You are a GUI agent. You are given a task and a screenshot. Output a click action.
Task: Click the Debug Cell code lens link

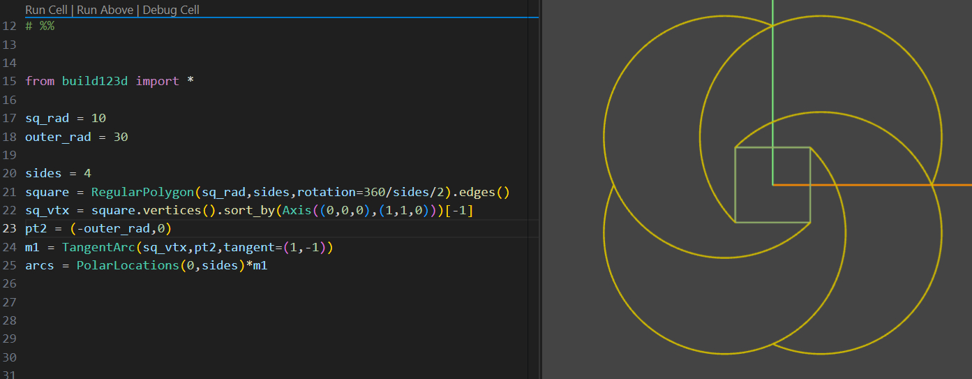pos(171,10)
